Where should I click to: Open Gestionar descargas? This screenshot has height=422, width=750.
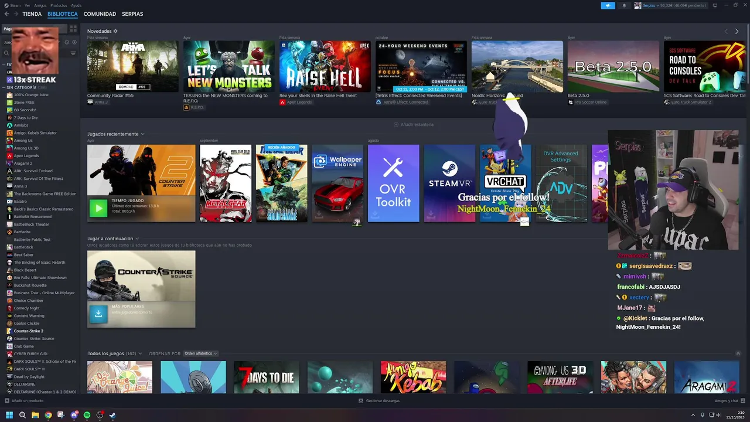(379, 401)
